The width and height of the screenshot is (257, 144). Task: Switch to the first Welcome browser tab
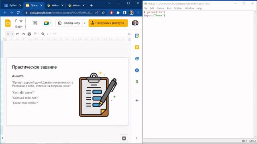(x=55, y=5)
